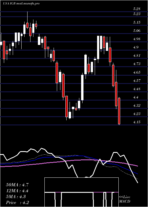Click the 4.81 price axis label
The width and height of the screenshot is (148, 207).
tap(137, 56)
